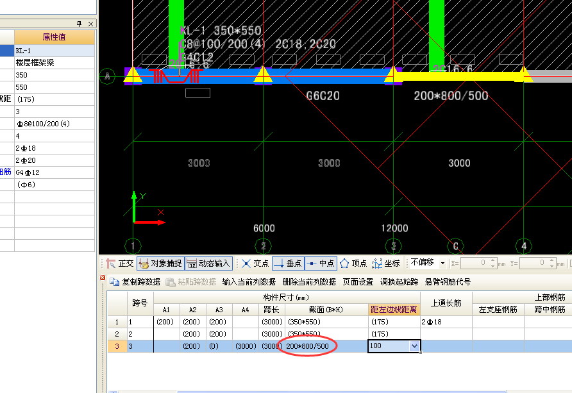Click the 200*800/500 label in drawing
The image size is (572, 393).
[x=451, y=96]
